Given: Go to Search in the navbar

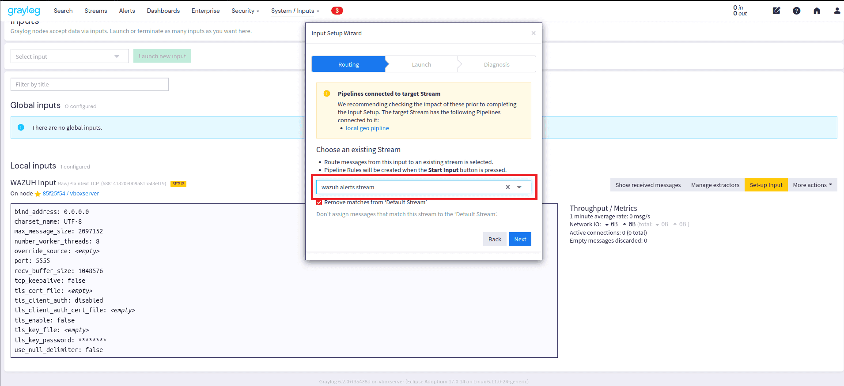Looking at the screenshot, I should (63, 11).
